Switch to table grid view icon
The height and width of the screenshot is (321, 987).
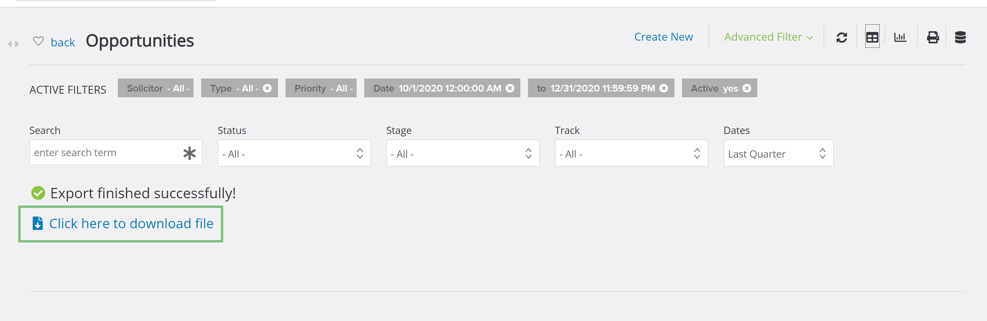point(872,37)
